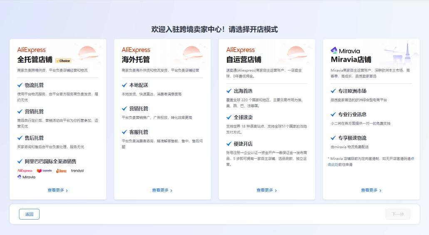
Task: Select the 自运营店铺 store mode title
Action: coord(244,60)
